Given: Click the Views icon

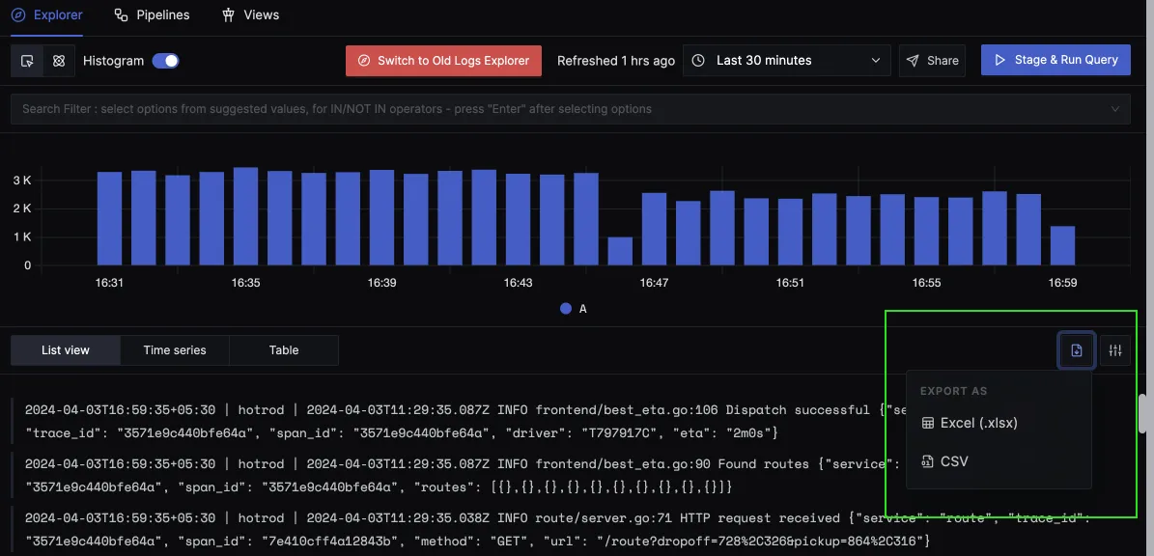Looking at the screenshot, I should (x=228, y=14).
